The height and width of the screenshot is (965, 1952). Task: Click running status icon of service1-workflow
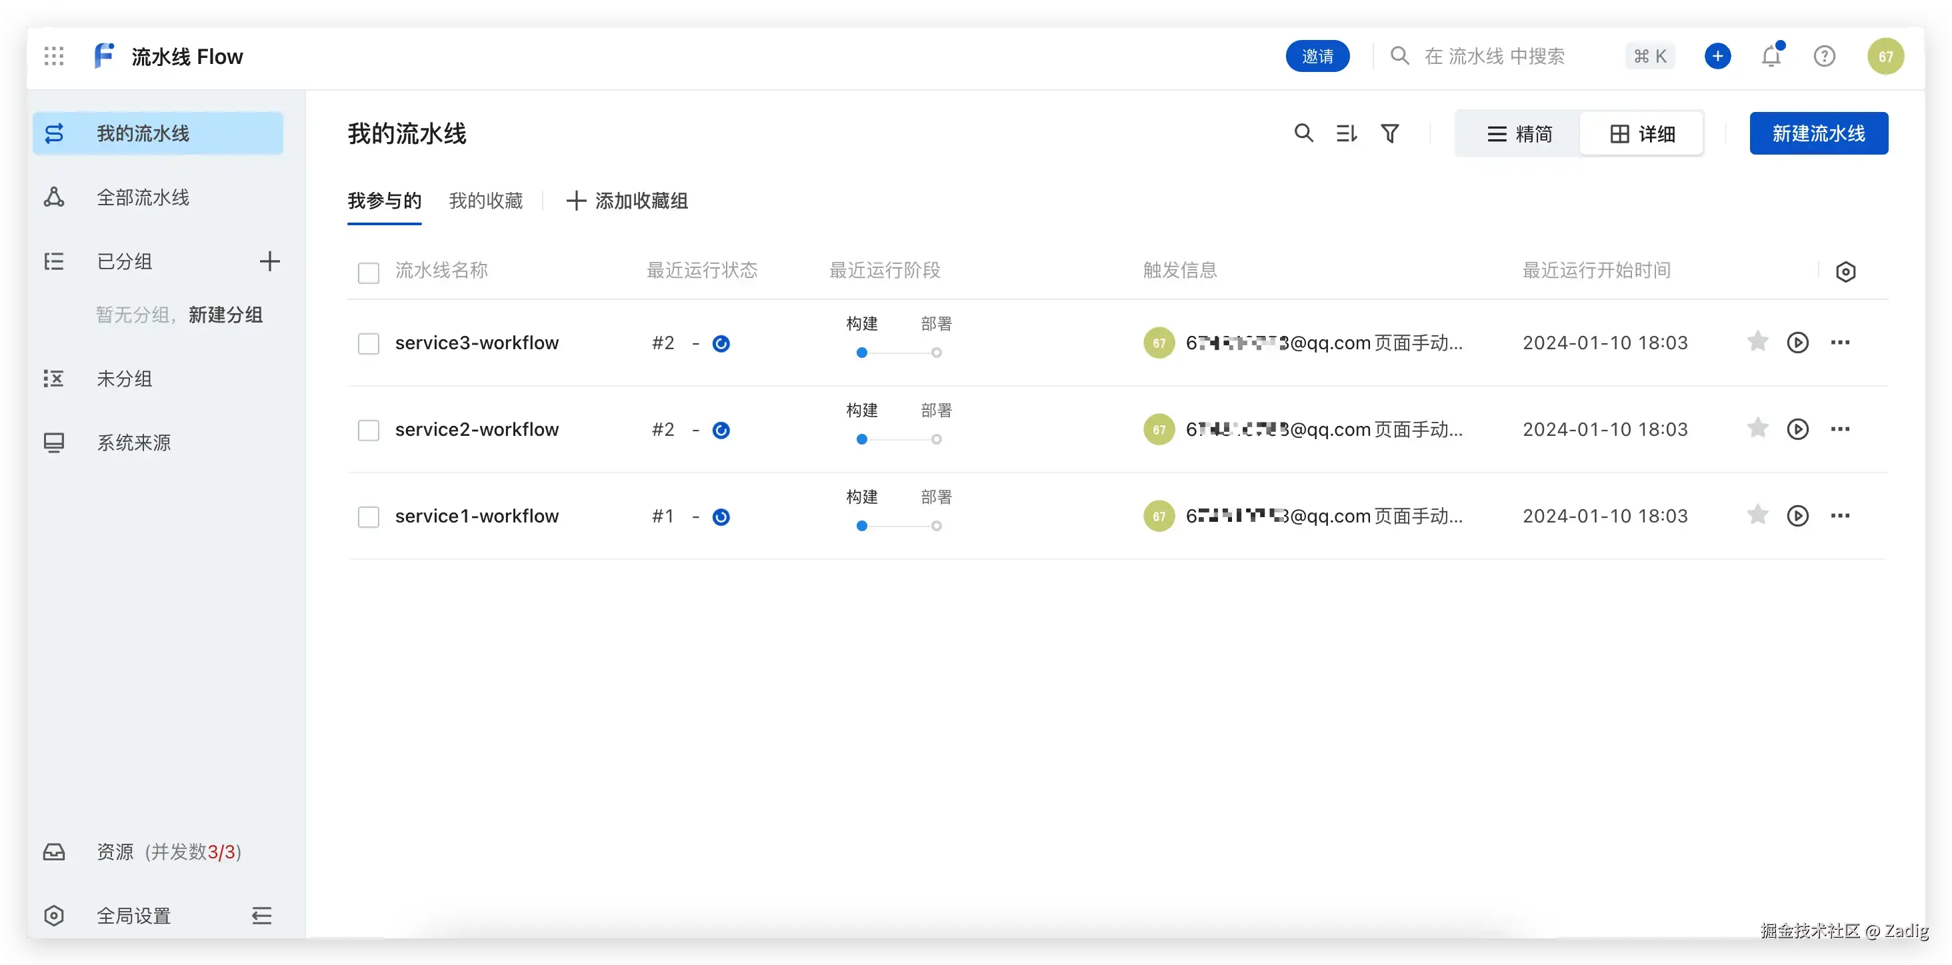[x=721, y=516]
